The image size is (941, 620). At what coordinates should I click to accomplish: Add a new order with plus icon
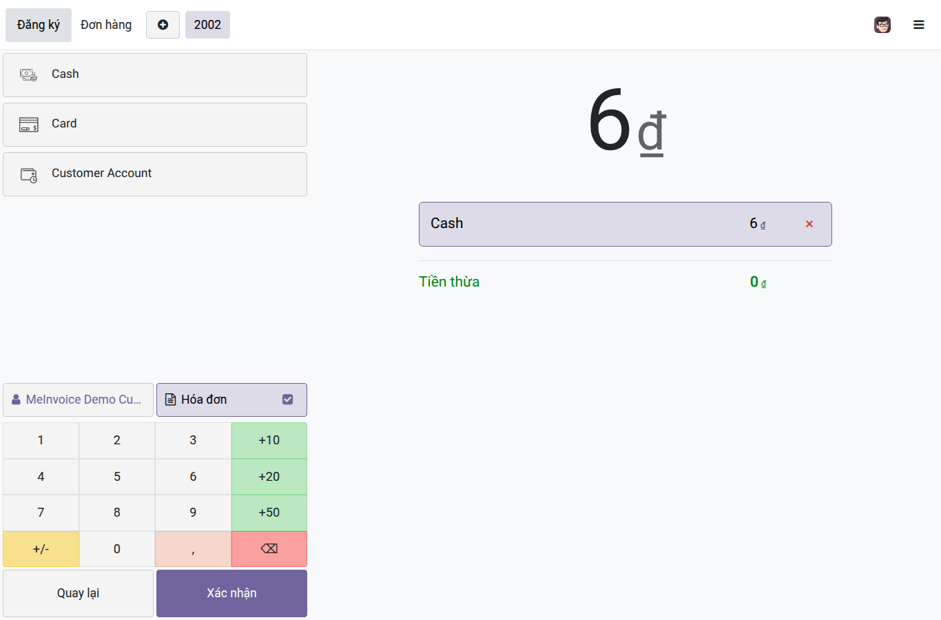[x=163, y=25]
